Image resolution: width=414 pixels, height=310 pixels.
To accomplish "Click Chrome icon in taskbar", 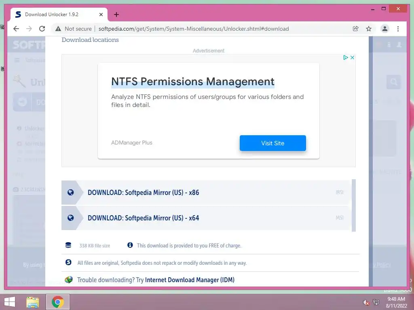I will coord(58,302).
